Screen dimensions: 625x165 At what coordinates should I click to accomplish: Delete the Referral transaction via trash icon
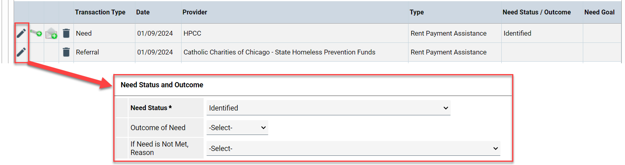(66, 52)
